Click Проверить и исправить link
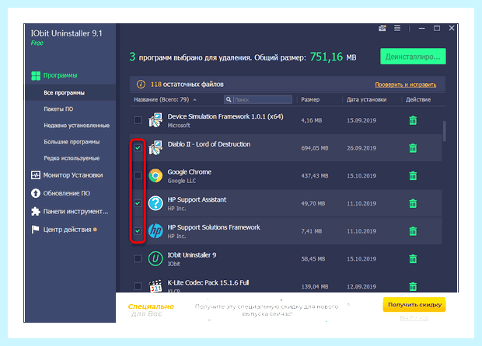482x346 pixels. (x=406, y=85)
